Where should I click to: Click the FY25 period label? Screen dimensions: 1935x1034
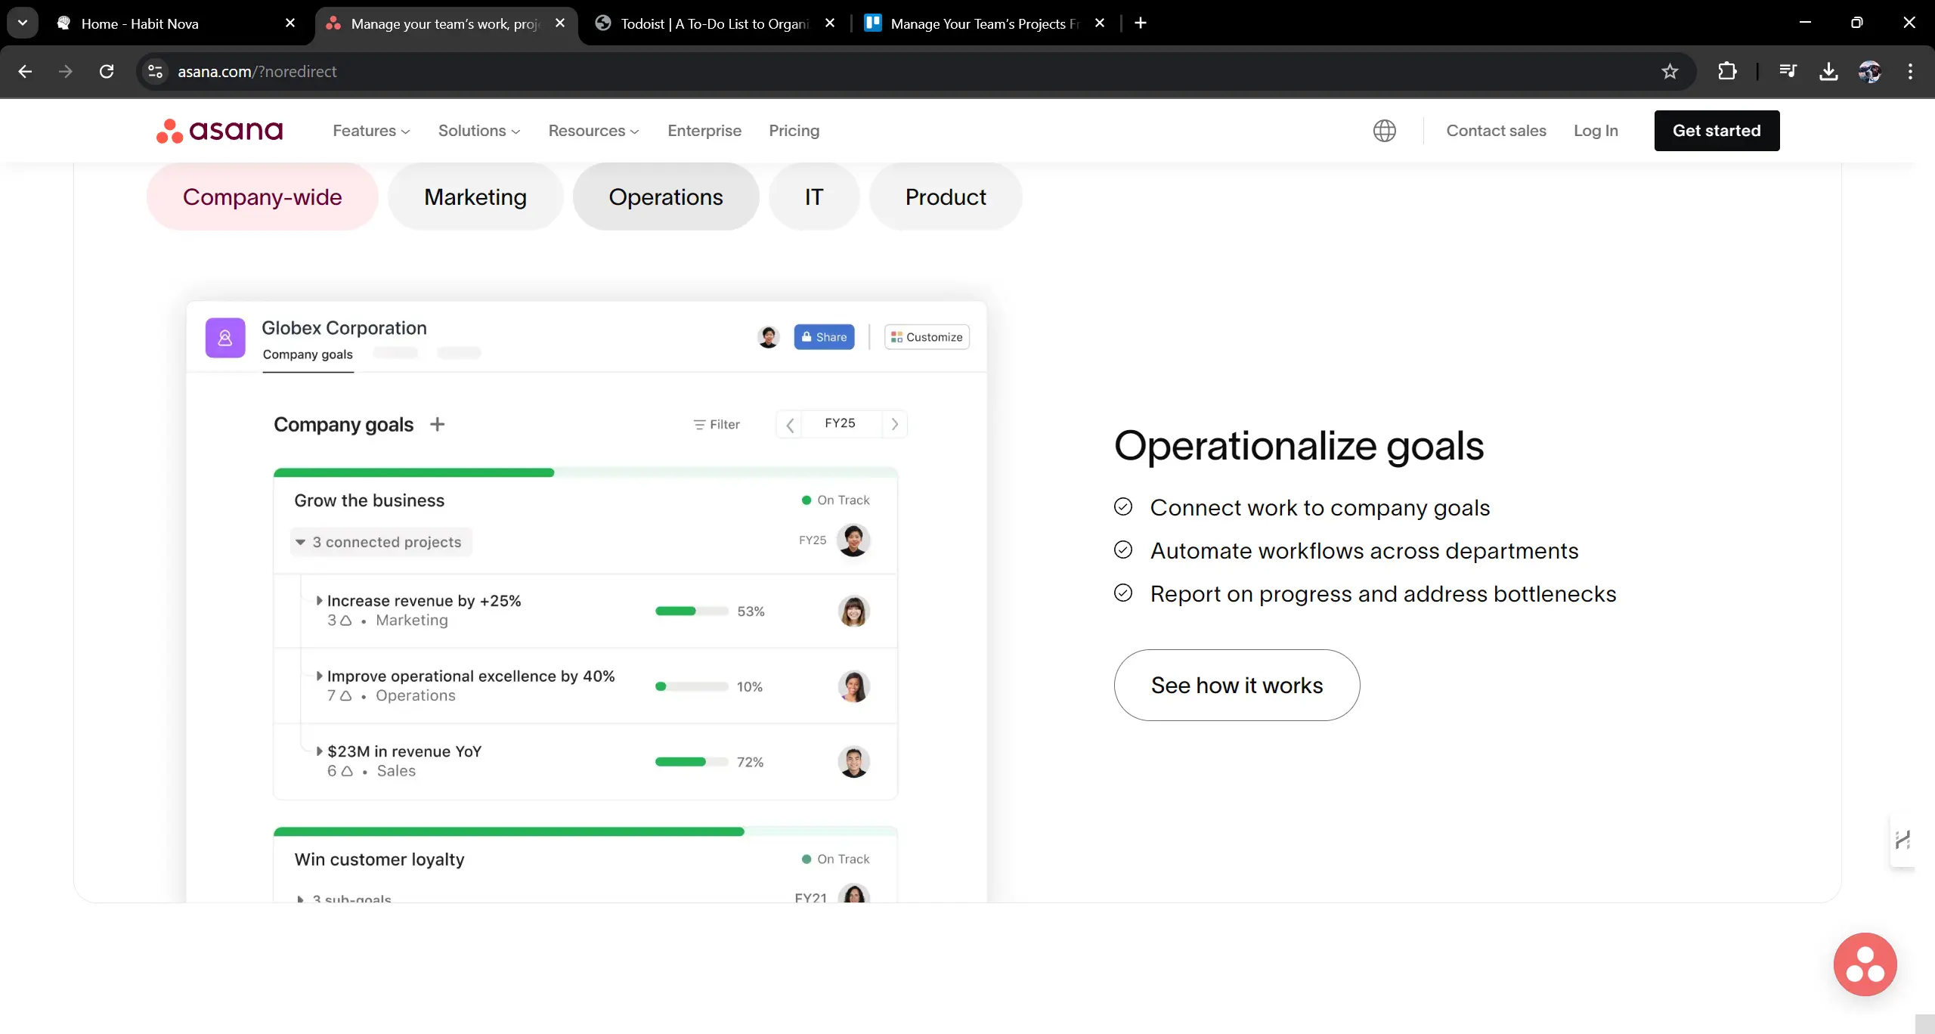pyautogui.click(x=841, y=423)
